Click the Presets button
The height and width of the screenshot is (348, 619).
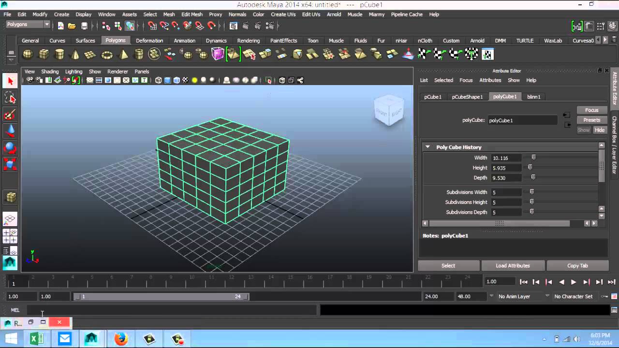(x=591, y=120)
